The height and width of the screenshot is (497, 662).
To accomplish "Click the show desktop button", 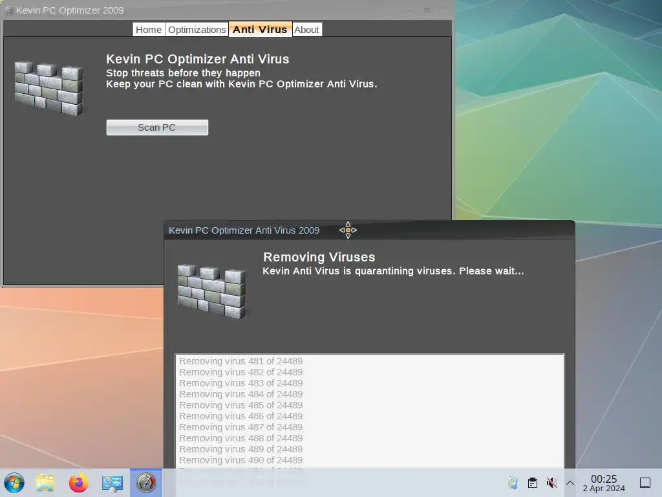I will tap(645, 483).
